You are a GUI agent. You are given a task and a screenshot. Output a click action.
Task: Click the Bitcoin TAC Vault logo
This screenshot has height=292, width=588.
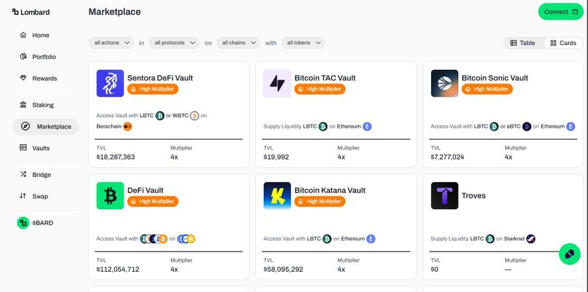tap(277, 83)
